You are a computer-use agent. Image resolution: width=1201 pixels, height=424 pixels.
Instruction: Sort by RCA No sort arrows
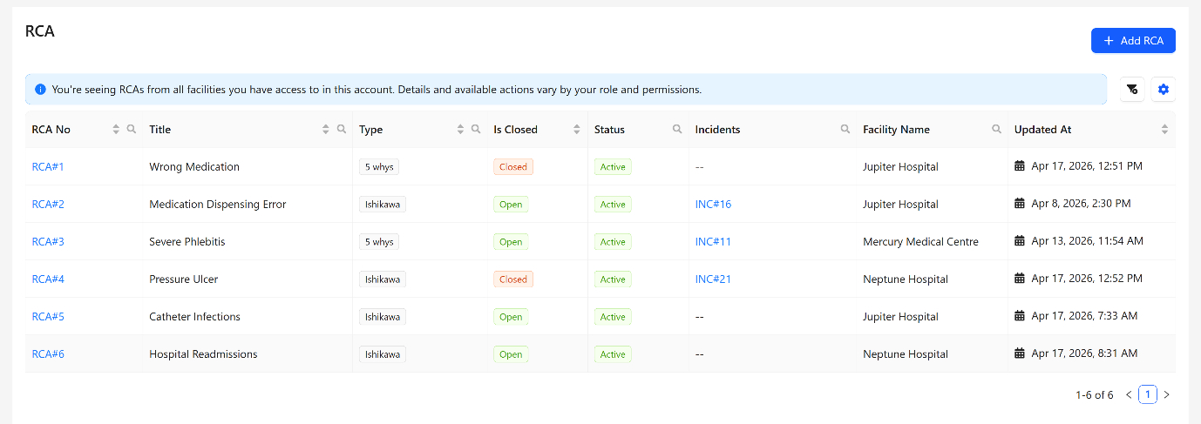[116, 129]
